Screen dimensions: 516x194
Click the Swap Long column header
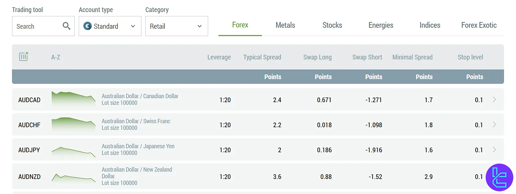[x=317, y=57]
